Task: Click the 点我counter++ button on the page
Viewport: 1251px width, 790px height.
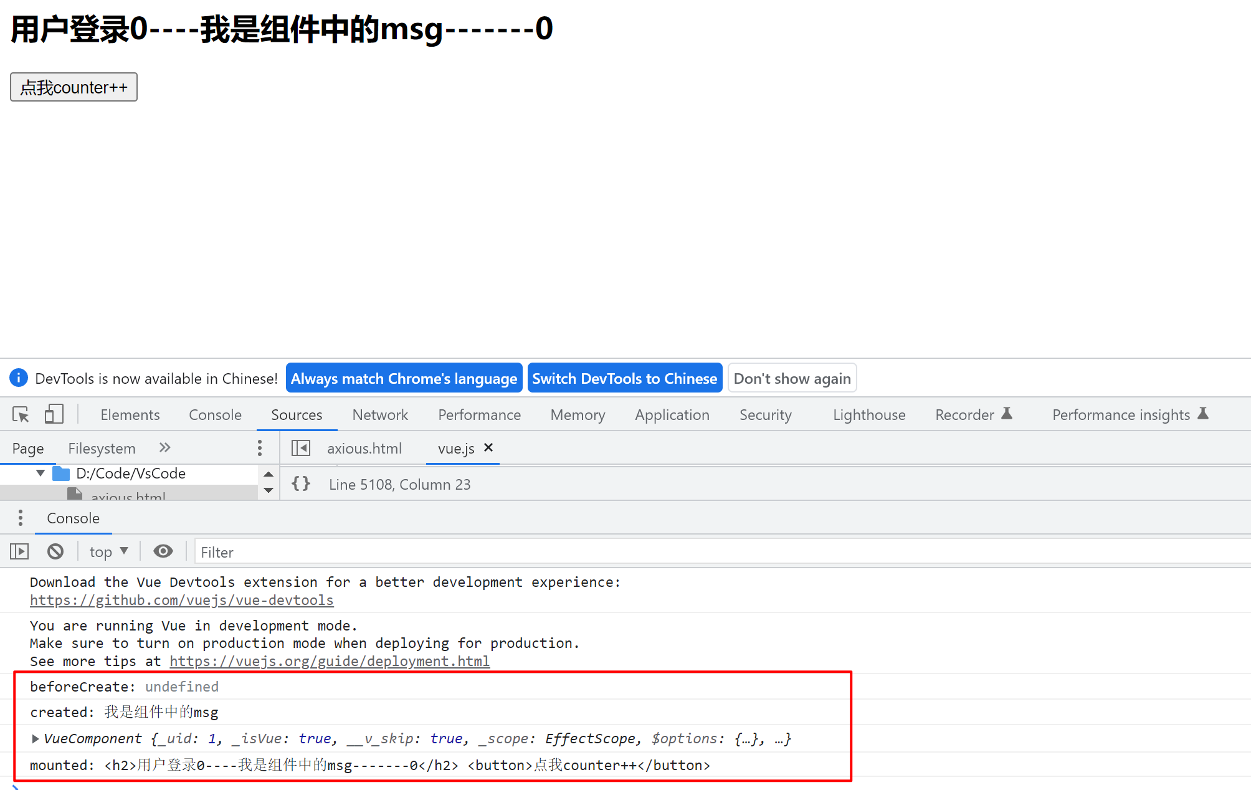Action: point(74,87)
